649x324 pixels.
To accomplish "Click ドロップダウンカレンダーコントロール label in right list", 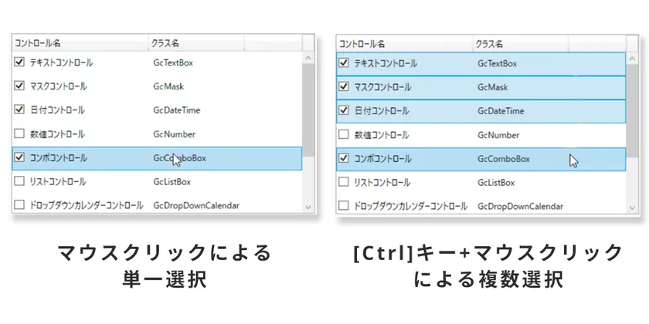I will point(411,206).
